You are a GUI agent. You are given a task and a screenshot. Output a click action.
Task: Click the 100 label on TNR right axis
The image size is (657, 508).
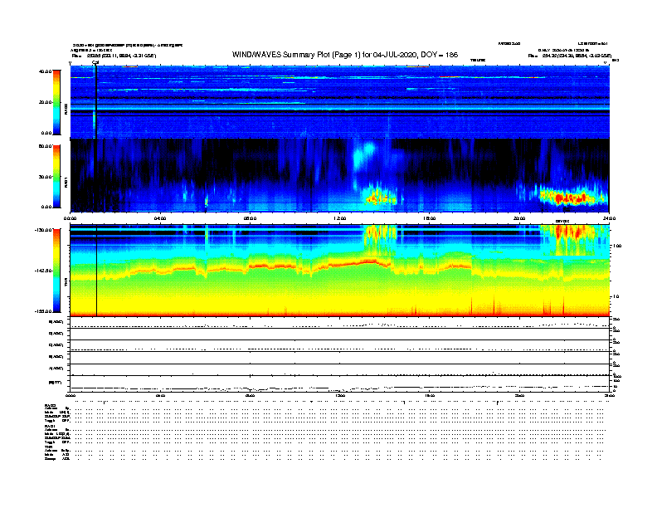(x=617, y=246)
